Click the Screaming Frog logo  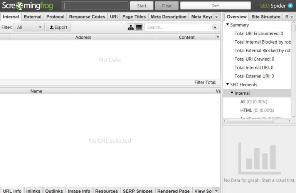tap(28, 6)
